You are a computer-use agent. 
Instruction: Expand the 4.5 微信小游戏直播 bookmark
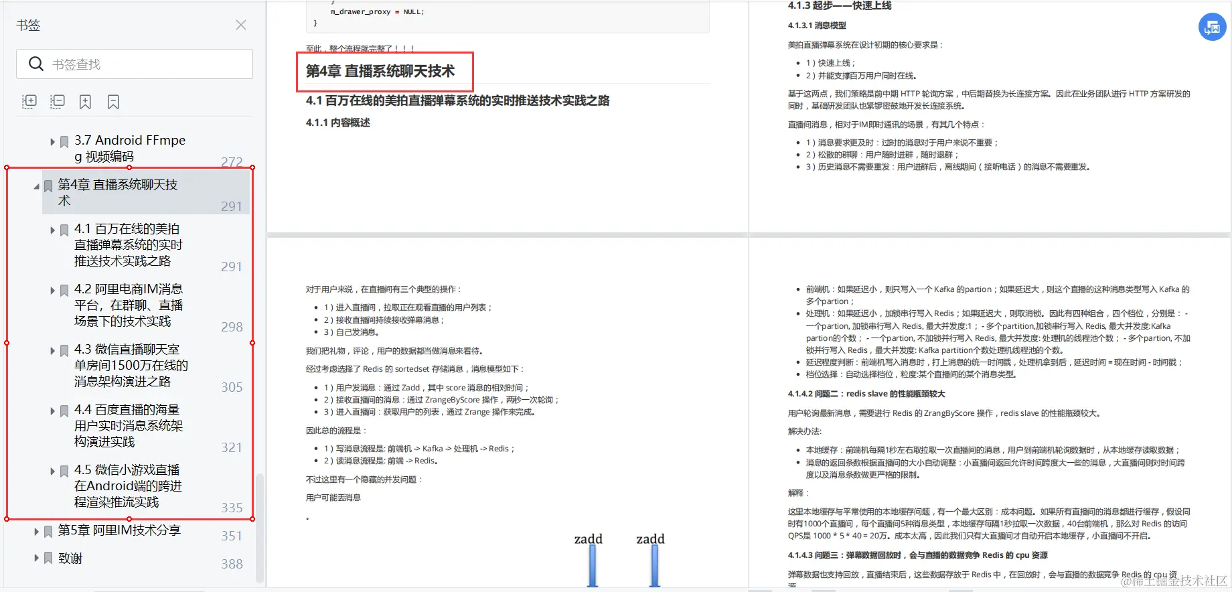[53, 471]
